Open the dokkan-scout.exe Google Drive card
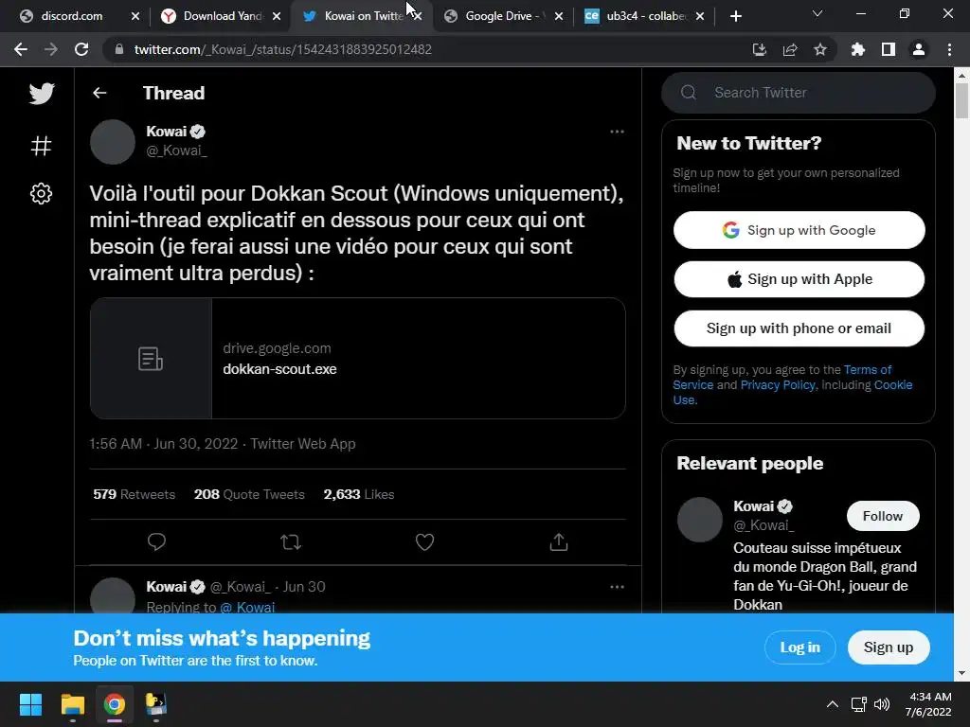Viewport: 970px width, 727px height. click(x=357, y=359)
